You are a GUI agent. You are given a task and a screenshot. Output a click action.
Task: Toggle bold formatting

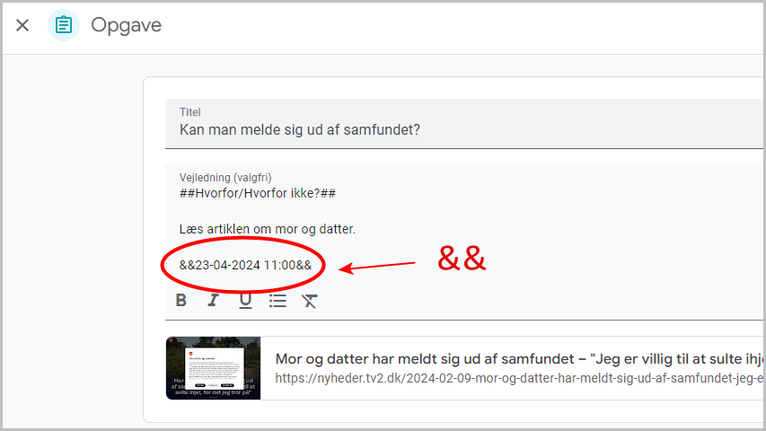pos(181,300)
